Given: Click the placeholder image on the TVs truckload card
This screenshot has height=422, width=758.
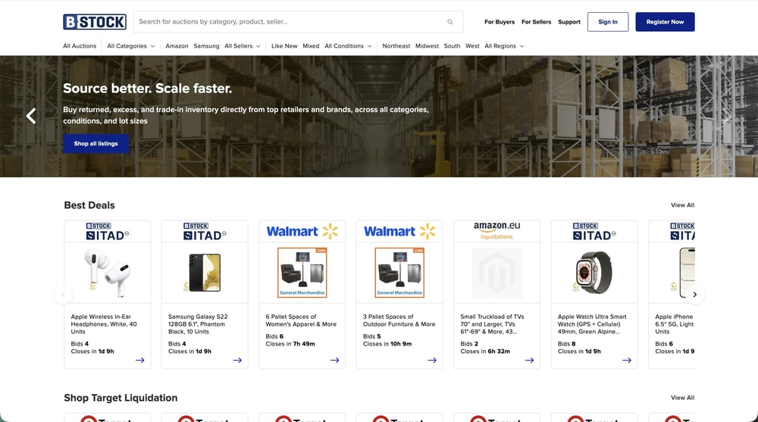Looking at the screenshot, I should point(497,273).
